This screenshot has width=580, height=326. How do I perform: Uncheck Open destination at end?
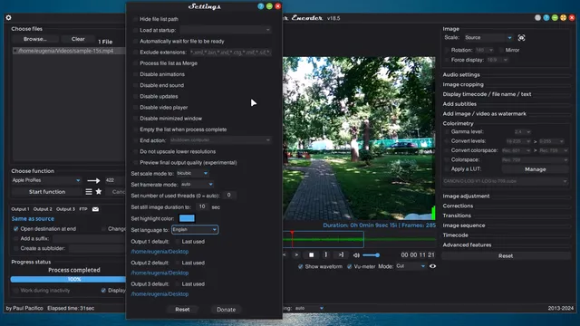pyautogui.click(x=16, y=229)
